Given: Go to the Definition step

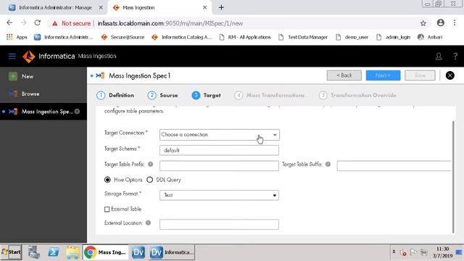Looking at the screenshot, I should [115, 95].
